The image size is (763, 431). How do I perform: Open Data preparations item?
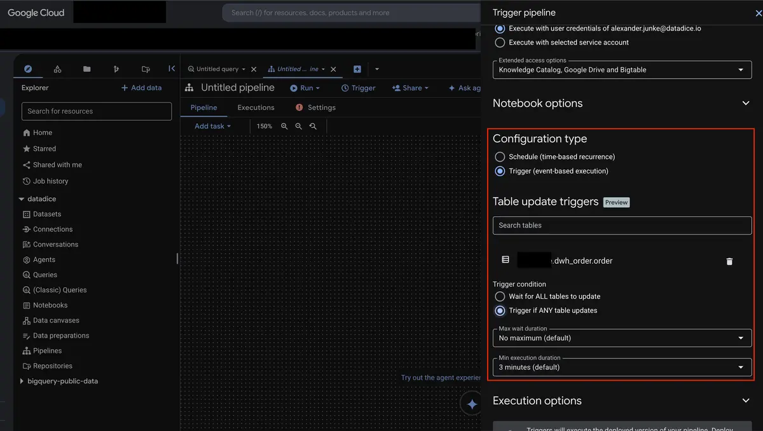tap(61, 336)
